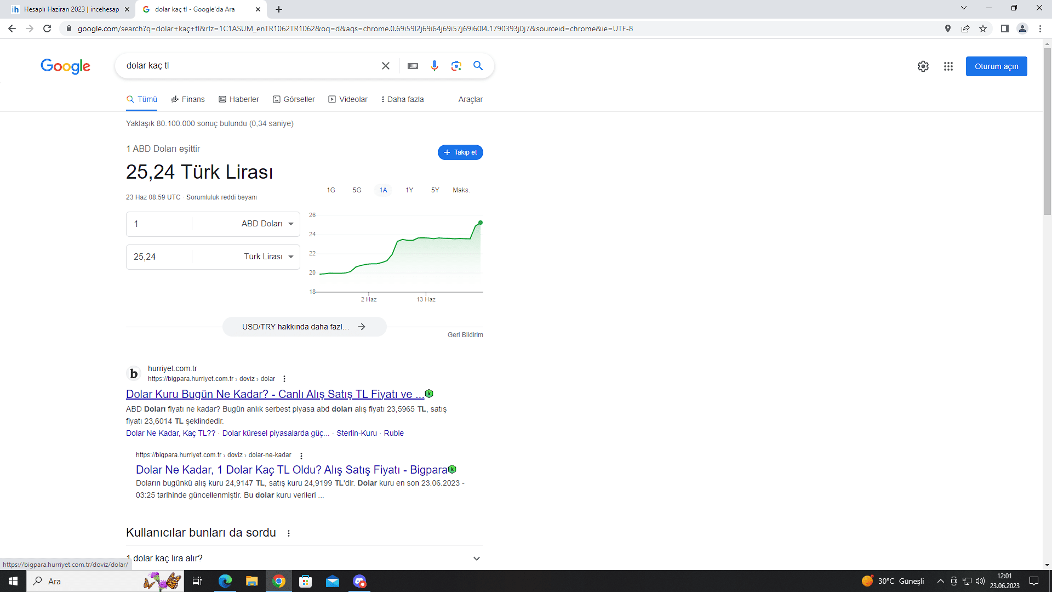Select the 1G chart time range
1052x592 pixels.
coord(331,190)
